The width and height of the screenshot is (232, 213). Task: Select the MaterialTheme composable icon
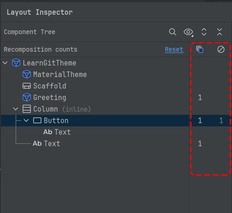27,74
